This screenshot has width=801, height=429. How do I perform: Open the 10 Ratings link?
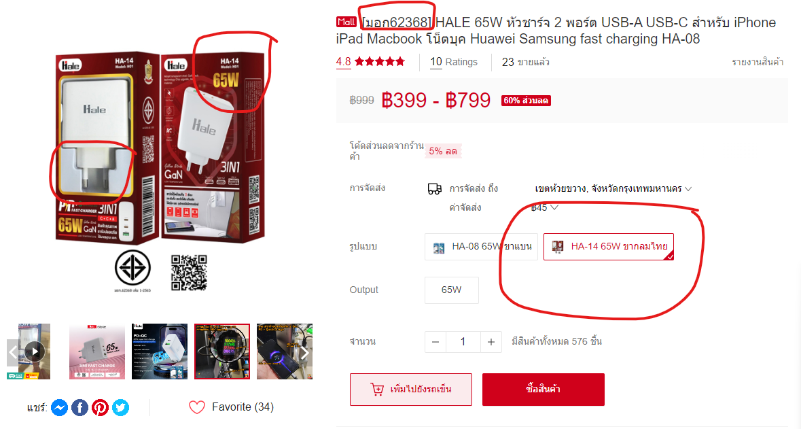[454, 62]
